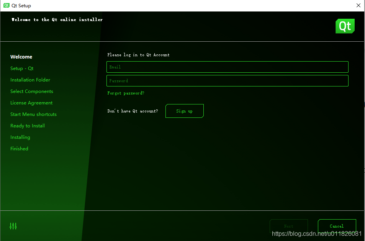The width and height of the screenshot is (365, 241).
Task: Click the 'Don't have Qt account?' label
Action: click(x=133, y=111)
